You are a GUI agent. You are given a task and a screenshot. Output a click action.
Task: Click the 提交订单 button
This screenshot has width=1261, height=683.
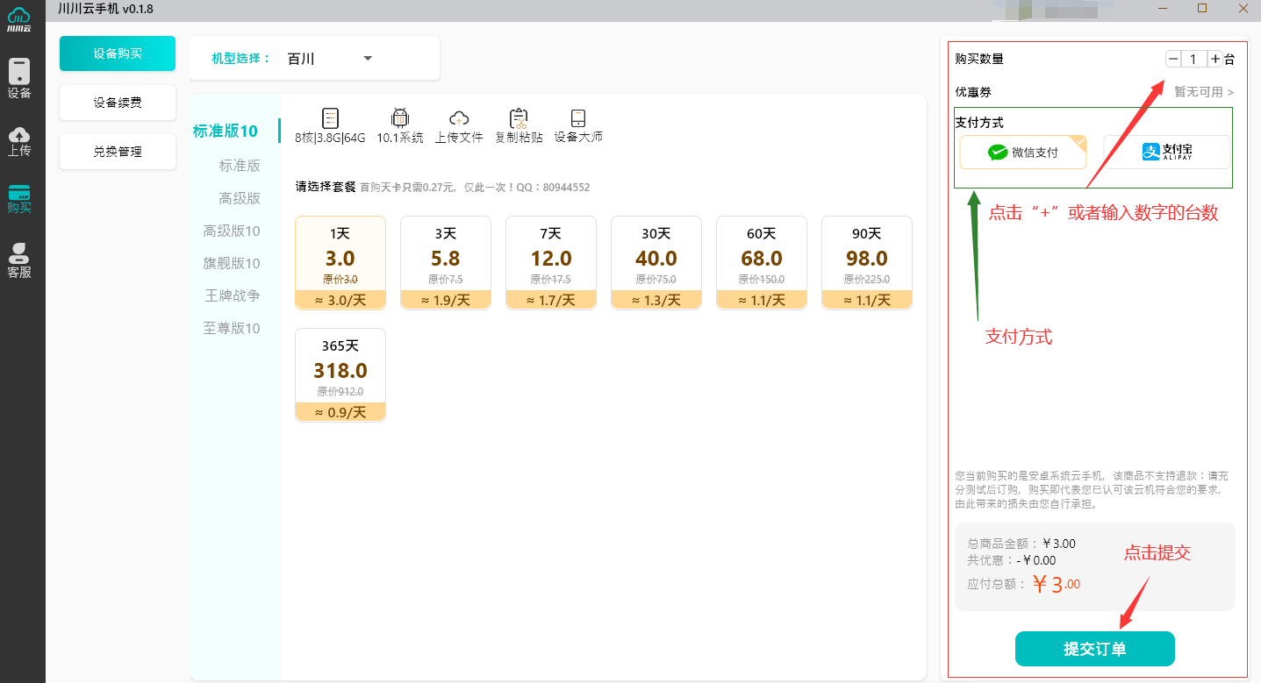pos(1094,649)
